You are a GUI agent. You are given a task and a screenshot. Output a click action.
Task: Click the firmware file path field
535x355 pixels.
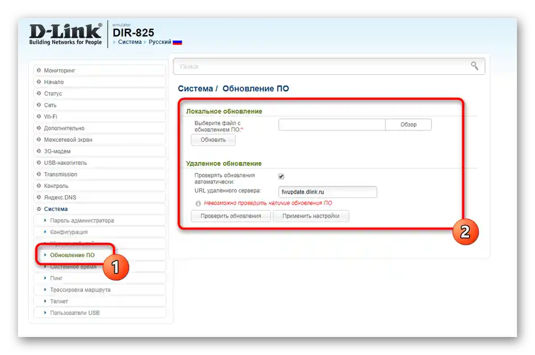(332, 125)
